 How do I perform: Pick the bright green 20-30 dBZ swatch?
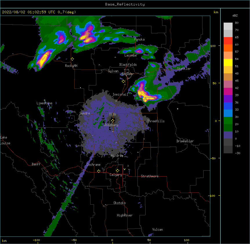point(228,121)
